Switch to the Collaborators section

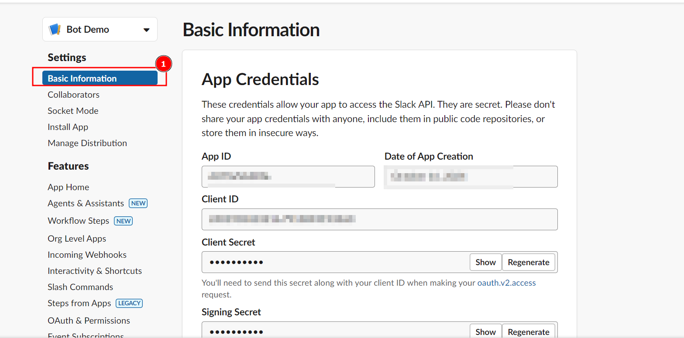coord(73,94)
